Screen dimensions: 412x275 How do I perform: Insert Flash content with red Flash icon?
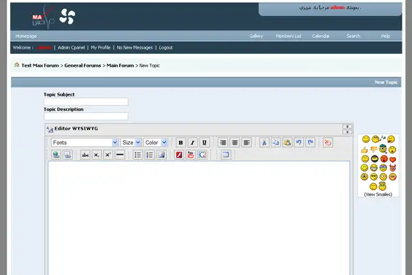coord(179,155)
